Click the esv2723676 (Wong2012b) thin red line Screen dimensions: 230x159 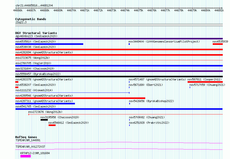point(126,114)
